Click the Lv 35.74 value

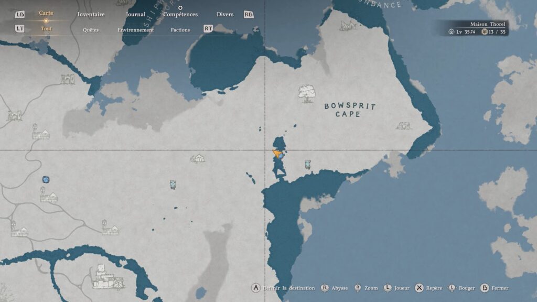coord(466,32)
